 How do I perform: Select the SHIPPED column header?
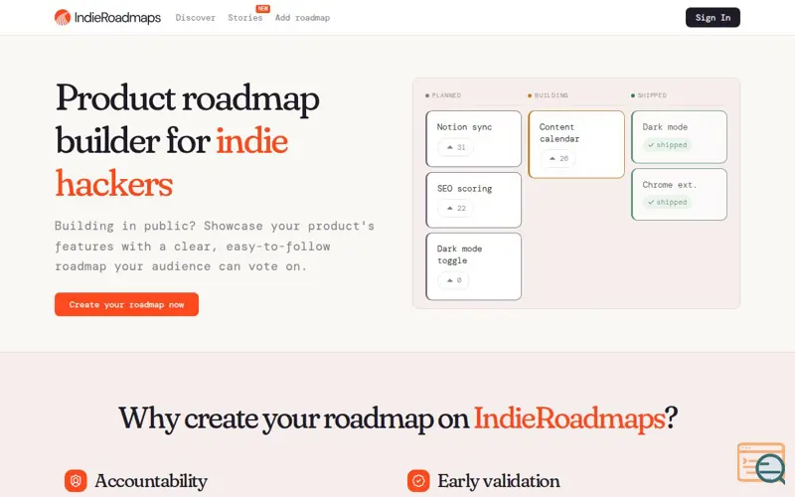point(649,95)
